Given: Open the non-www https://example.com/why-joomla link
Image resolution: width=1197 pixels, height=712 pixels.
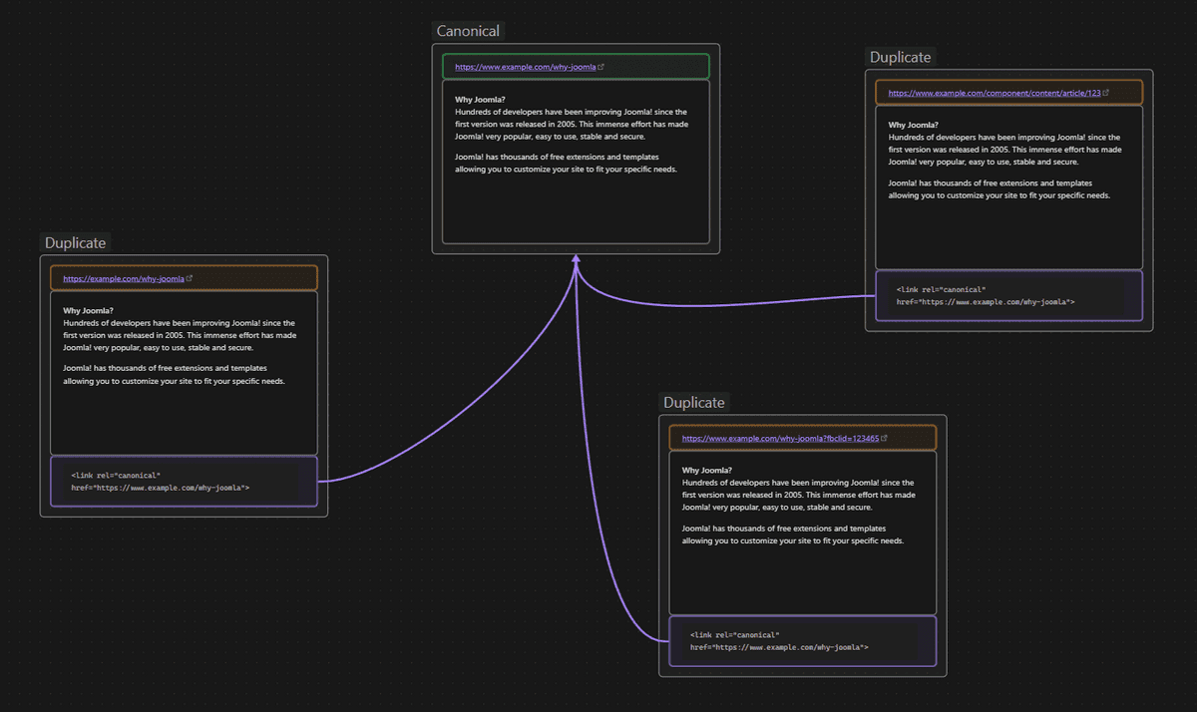Looking at the screenshot, I should tap(123, 279).
